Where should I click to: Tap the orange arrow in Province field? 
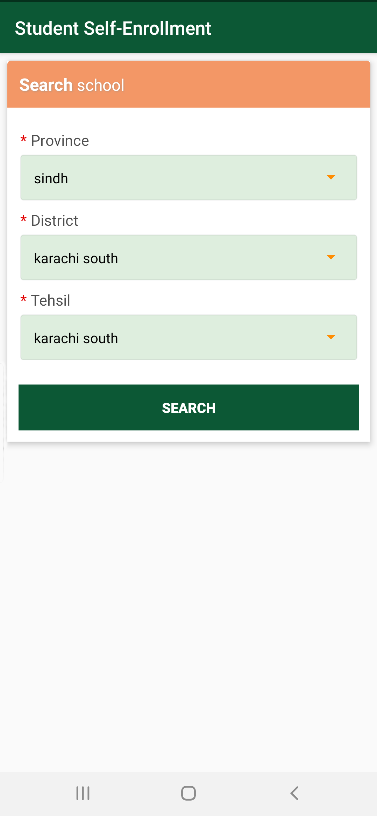tap(330, 177)
